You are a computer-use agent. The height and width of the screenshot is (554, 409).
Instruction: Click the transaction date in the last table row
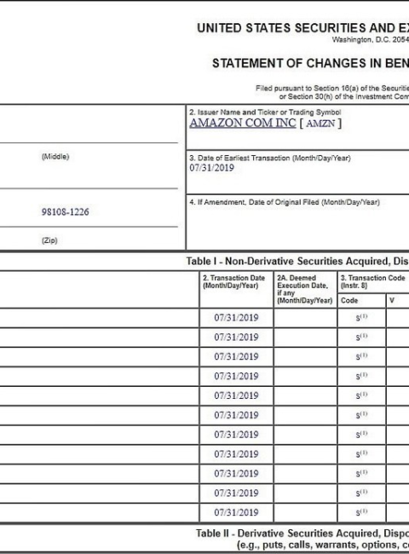pos(236,512)
